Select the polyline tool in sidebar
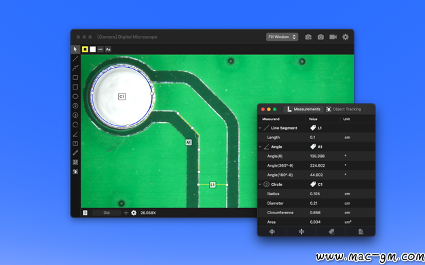Viewport: 425px width, 265px height. coord(75,68)
